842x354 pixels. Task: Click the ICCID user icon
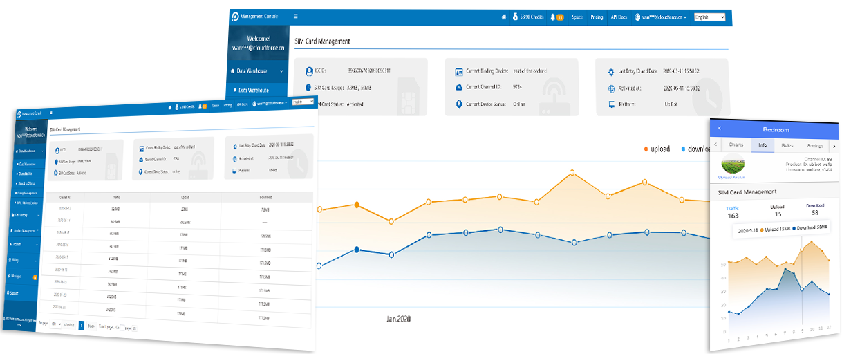pos(308,71)
